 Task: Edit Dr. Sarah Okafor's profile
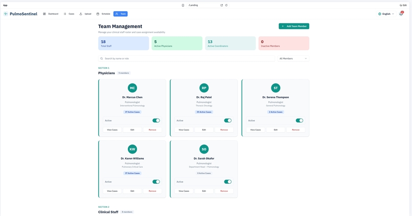[x=204, y=191]
